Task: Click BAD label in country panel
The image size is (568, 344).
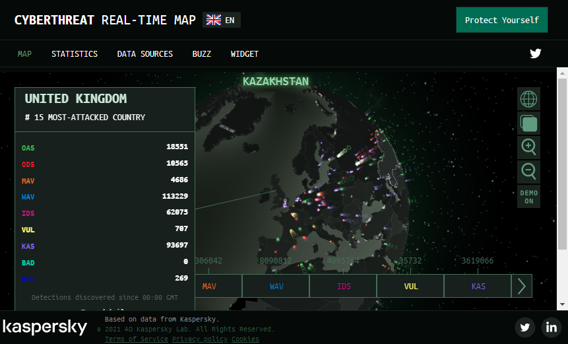Action: click(x=28, y=262)
